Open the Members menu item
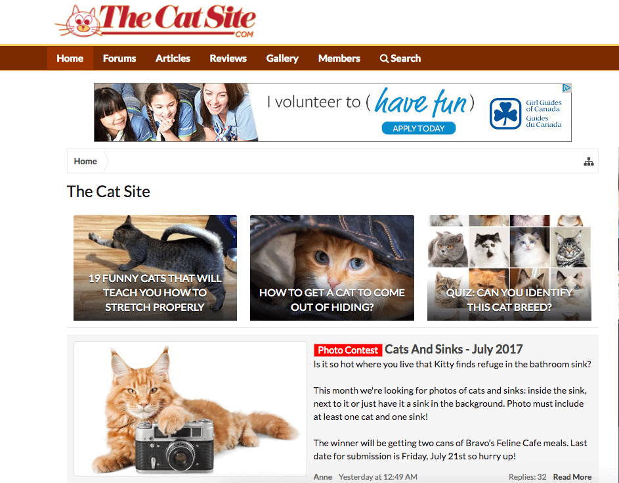The height and width of the screenshot is (483, 619). click(x=339, y=58)
